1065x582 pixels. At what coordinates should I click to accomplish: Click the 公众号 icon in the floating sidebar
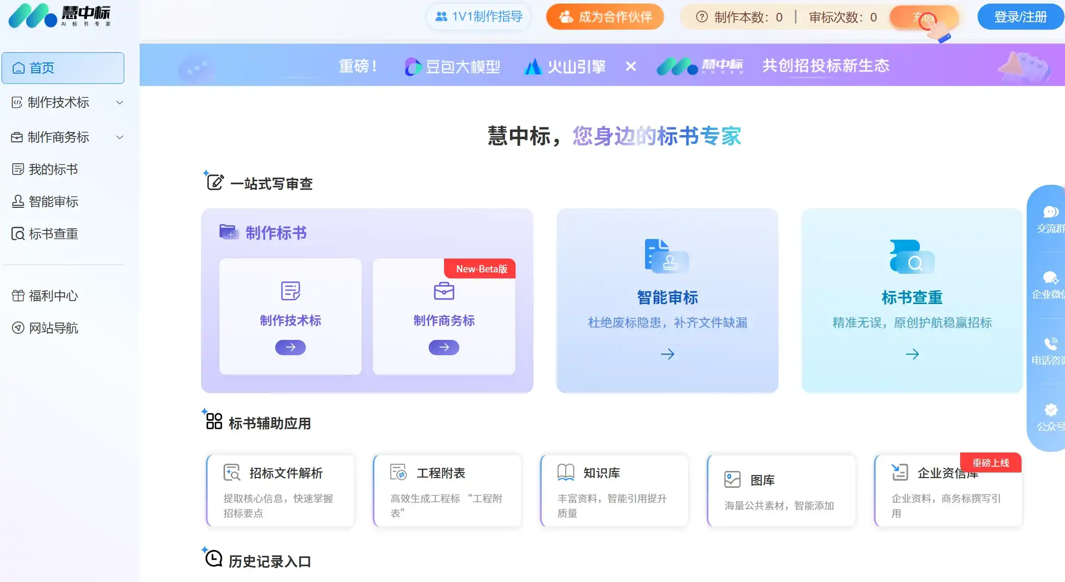1050,410
